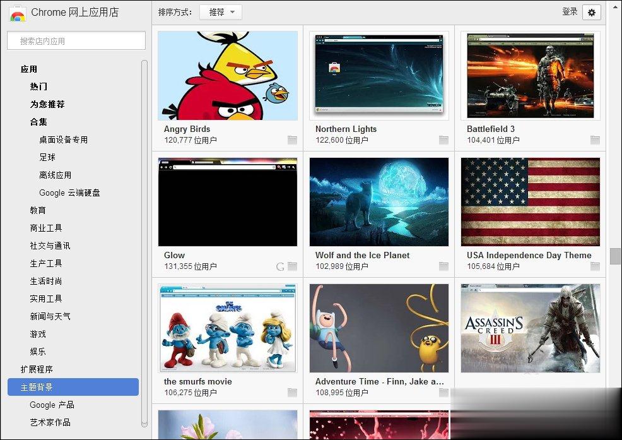
Task: Browse the 商业工具 category
Action: point(46,228)
